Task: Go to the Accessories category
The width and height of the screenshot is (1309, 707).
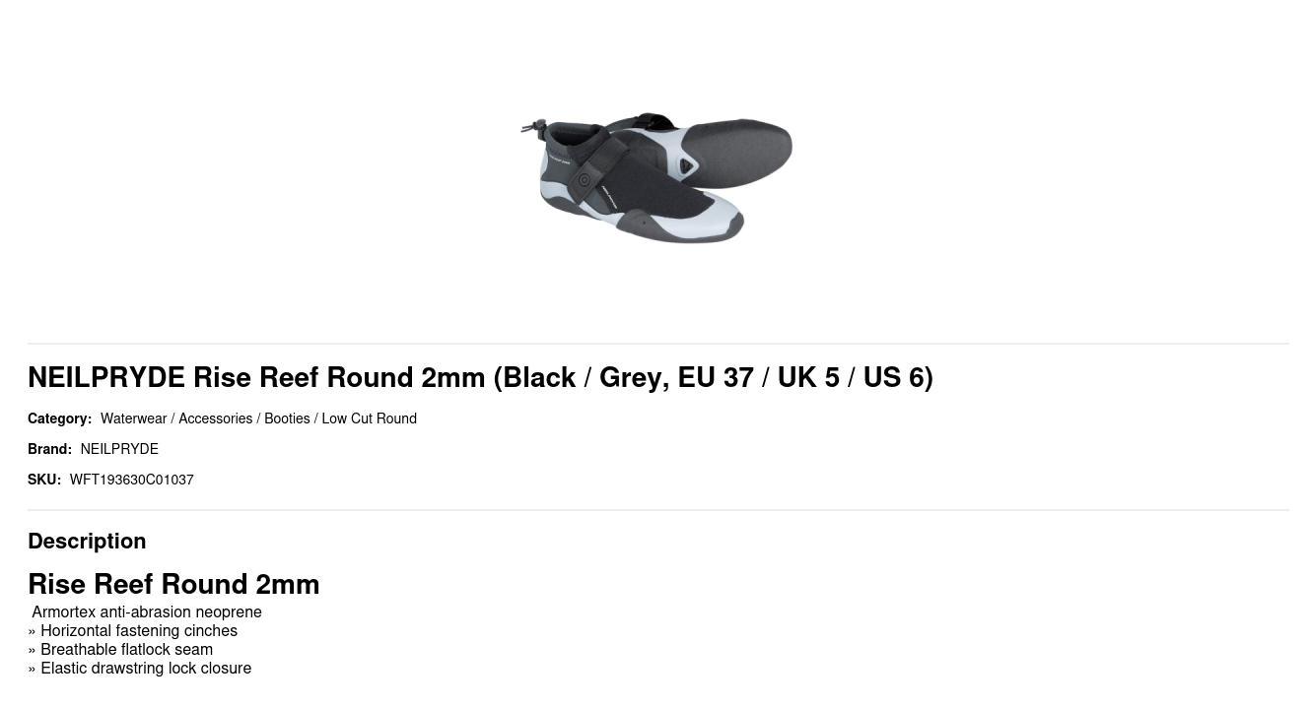Action: point(215,418)
